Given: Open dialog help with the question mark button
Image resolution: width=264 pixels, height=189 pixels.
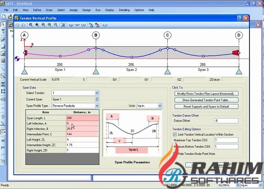Looking at the screenshot, I should tap(240, 18).
